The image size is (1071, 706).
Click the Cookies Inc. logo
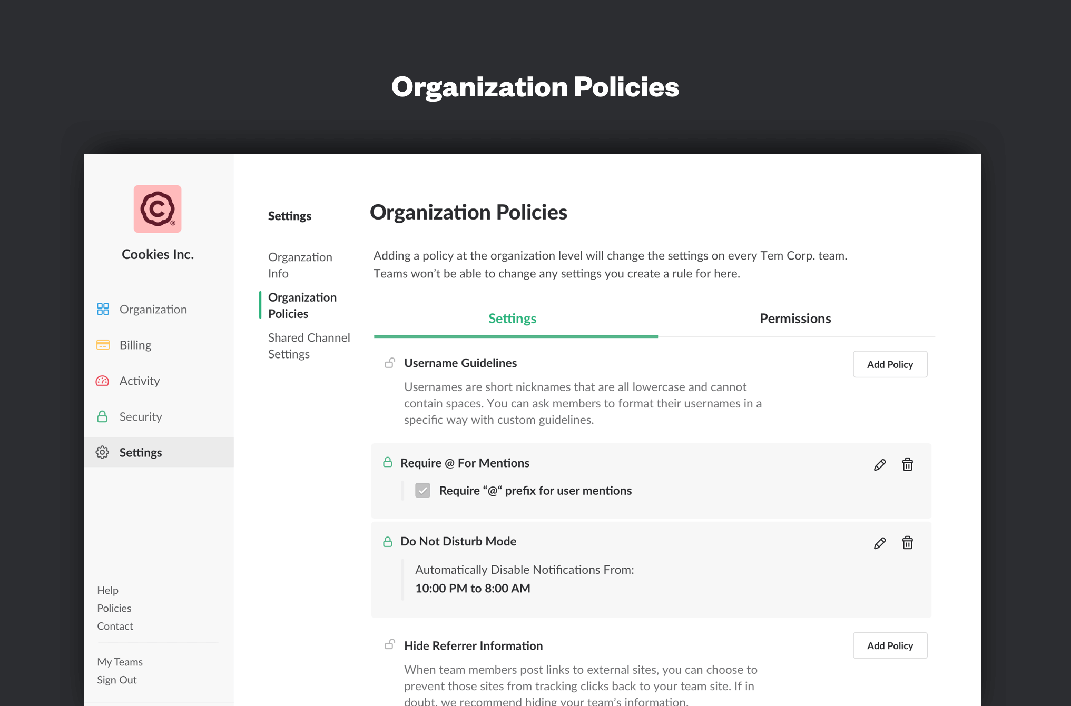(x=158, y=209)
